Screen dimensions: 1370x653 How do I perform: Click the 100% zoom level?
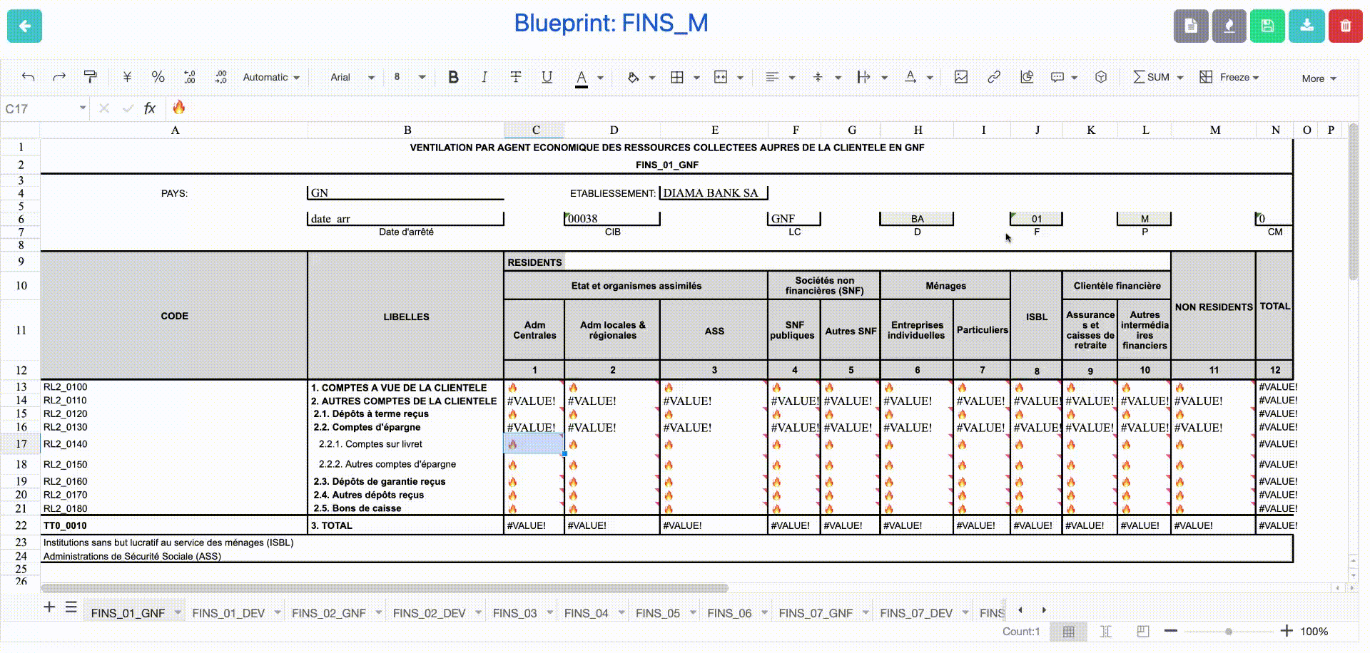(1314, 632)
